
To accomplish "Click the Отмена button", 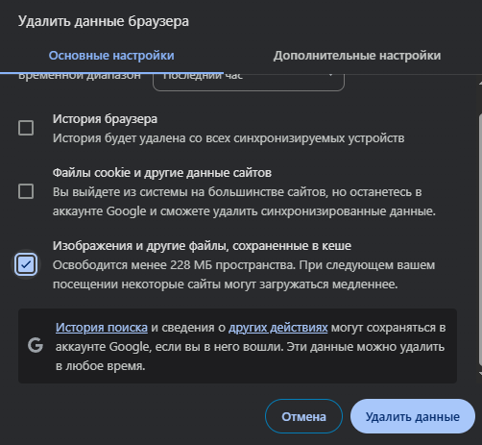I will (303, 416).
